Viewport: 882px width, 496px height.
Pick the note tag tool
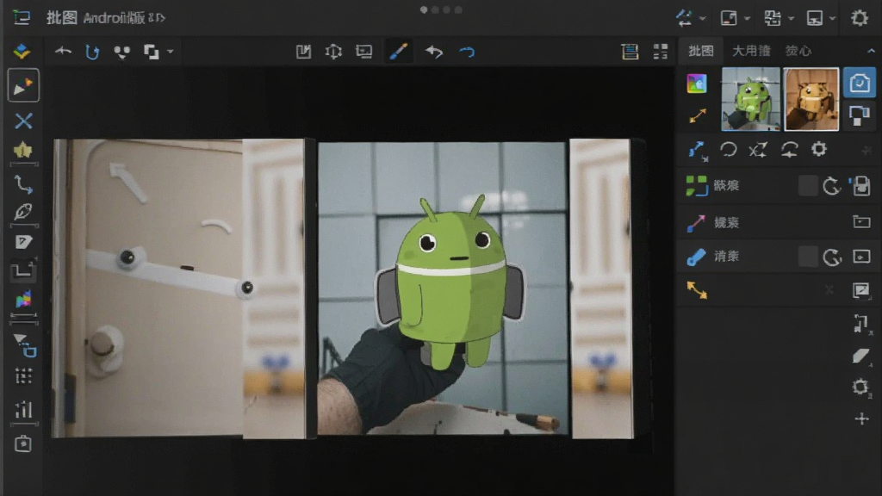pos(23,242)
